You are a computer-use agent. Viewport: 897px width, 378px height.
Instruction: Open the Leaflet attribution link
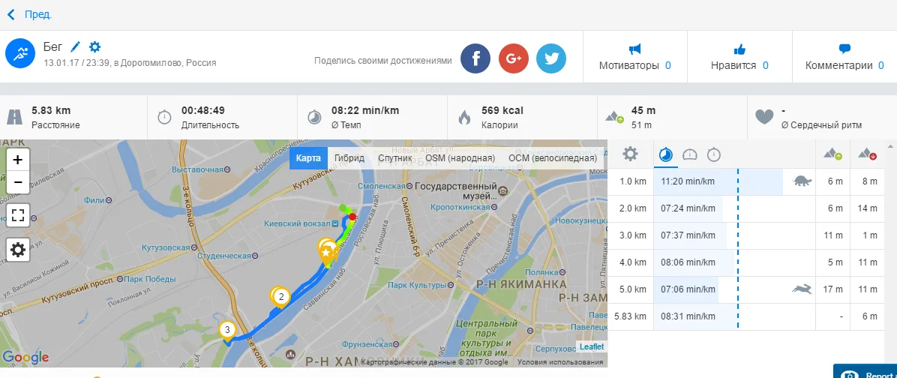click(x=591, y=346)
